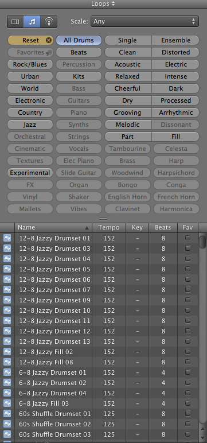The width and height of the screenshot is (207, 443).
Task: Select the Acoustic descriptor button
Action: tap(128, 64)
